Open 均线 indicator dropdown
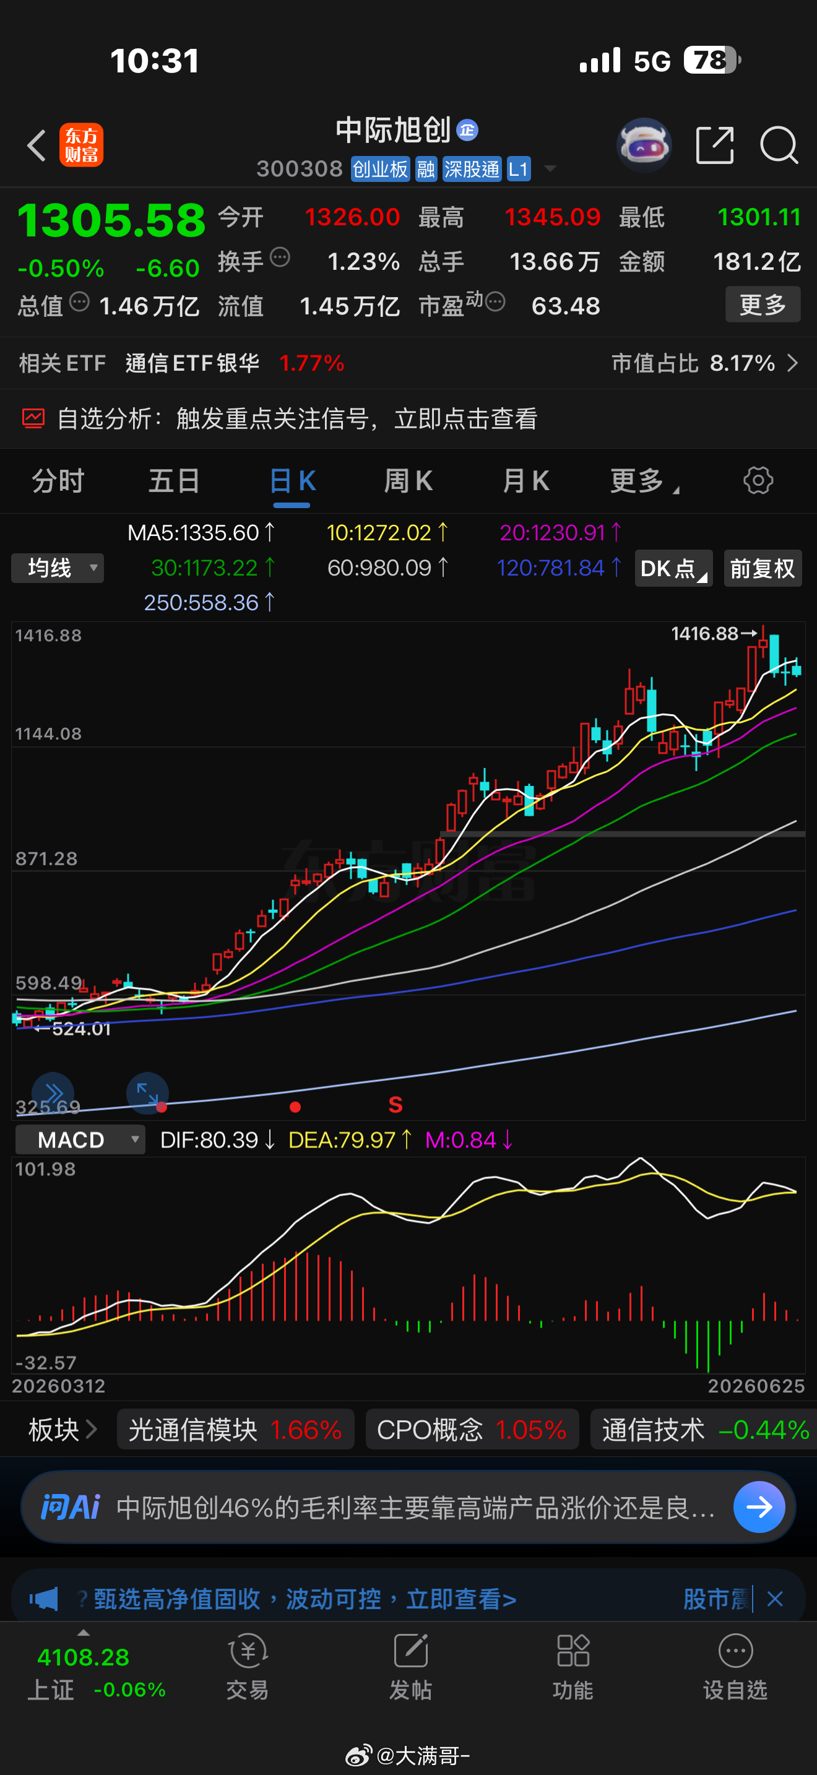This screenshot has height=1775, width=817. point(58,569)
